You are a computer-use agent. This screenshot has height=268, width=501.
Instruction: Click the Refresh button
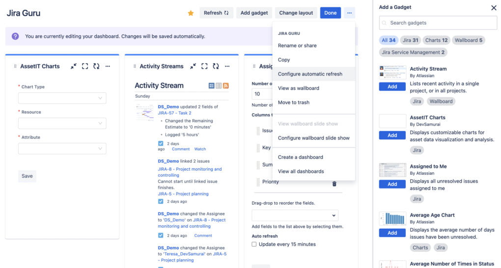tap(216, 13)
